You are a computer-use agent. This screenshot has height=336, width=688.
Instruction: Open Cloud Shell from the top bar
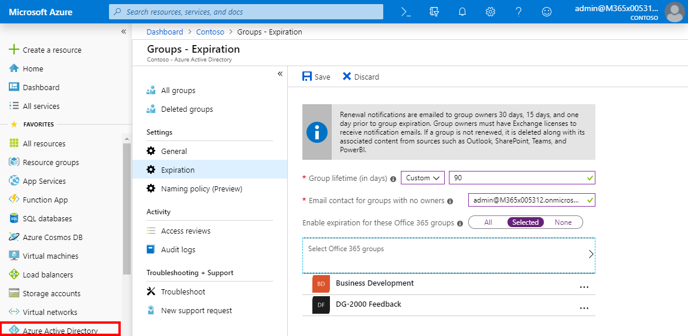pos(406,12)
